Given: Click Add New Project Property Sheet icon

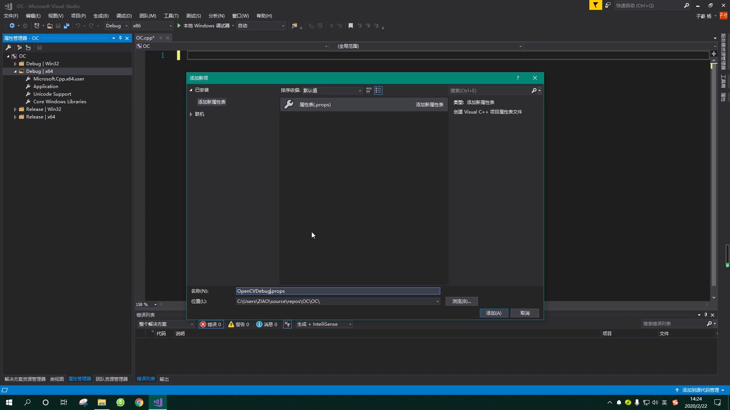Looking at the screenshot, I should pyautogui.click(x=19, y=47).
